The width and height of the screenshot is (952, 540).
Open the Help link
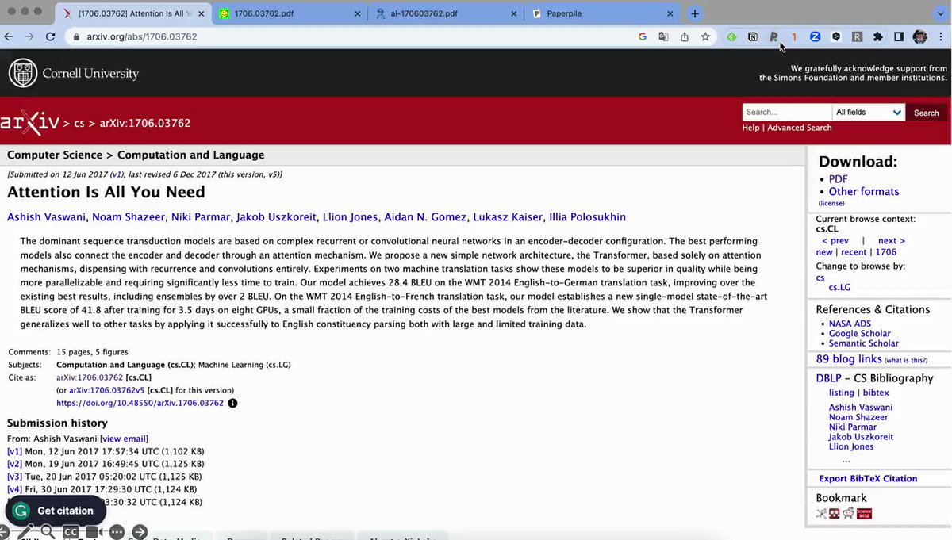[x=750, y=128]
